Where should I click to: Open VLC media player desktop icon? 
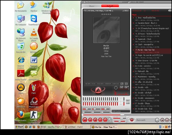pyautogui.click(x=34, y=35)
